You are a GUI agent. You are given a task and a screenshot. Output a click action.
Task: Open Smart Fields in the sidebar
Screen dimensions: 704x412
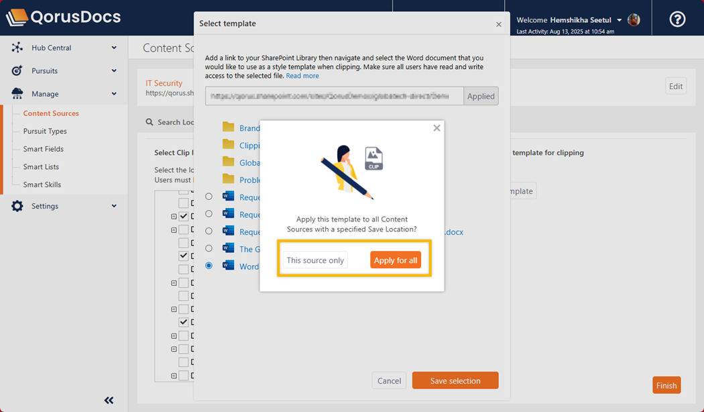pos(43,149)
